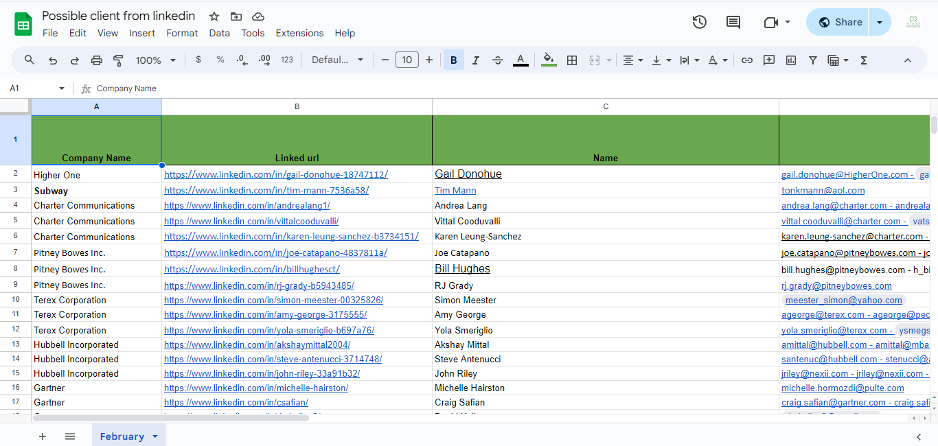Open the View menu
This screenshot has height=446, width=938.
108,33
